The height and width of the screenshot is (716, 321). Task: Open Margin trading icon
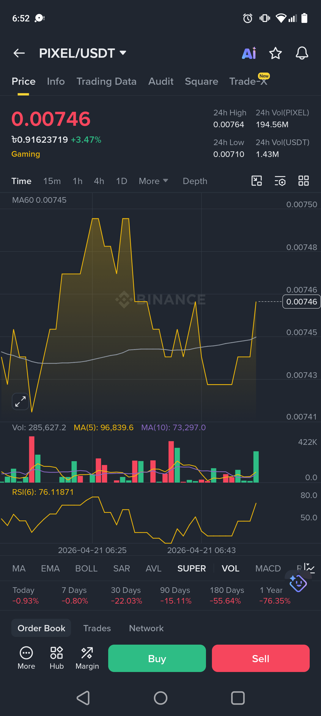87,658
